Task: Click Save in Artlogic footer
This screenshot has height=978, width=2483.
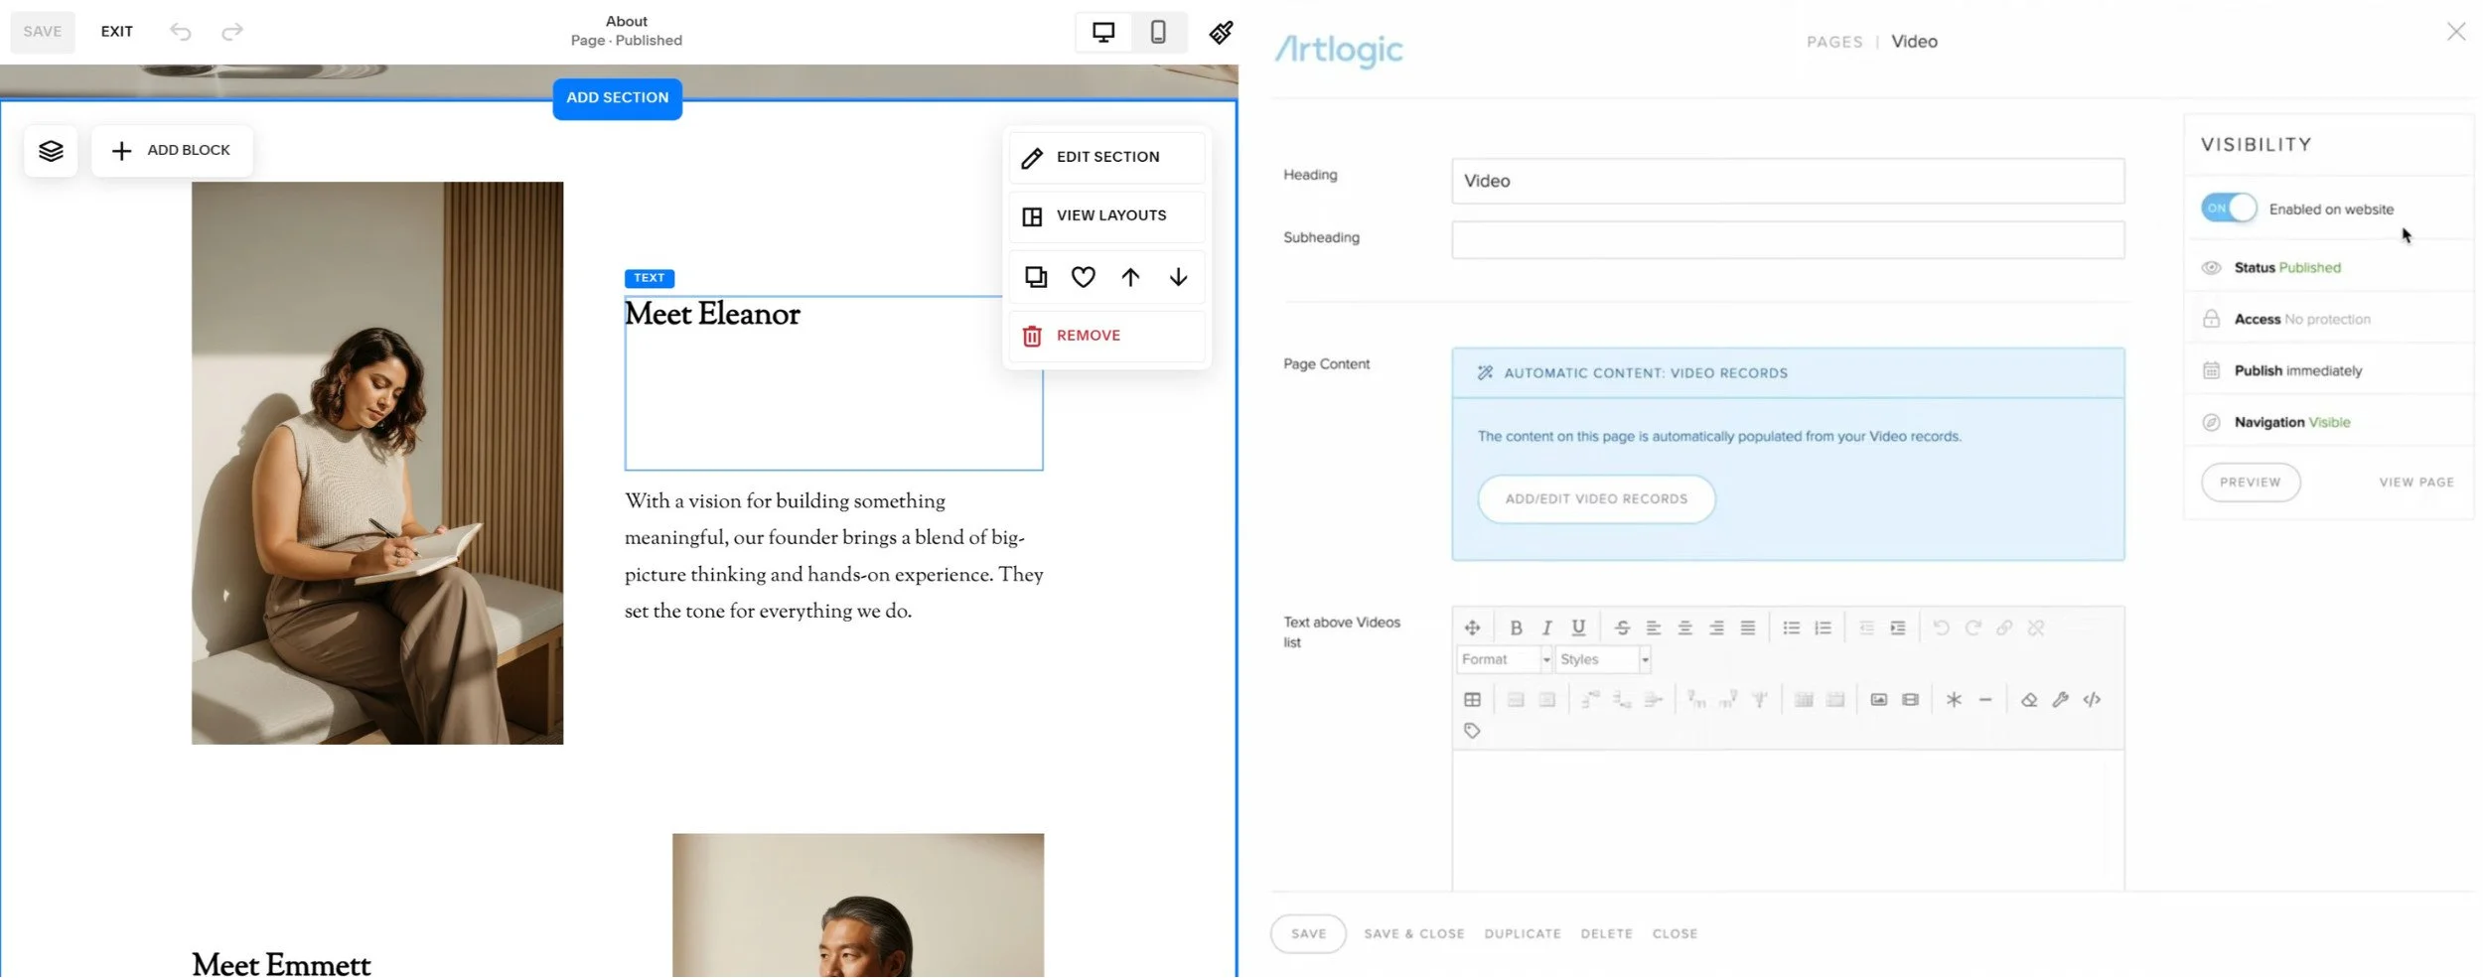Action: pyautogui.click(x=1308, y=934)
